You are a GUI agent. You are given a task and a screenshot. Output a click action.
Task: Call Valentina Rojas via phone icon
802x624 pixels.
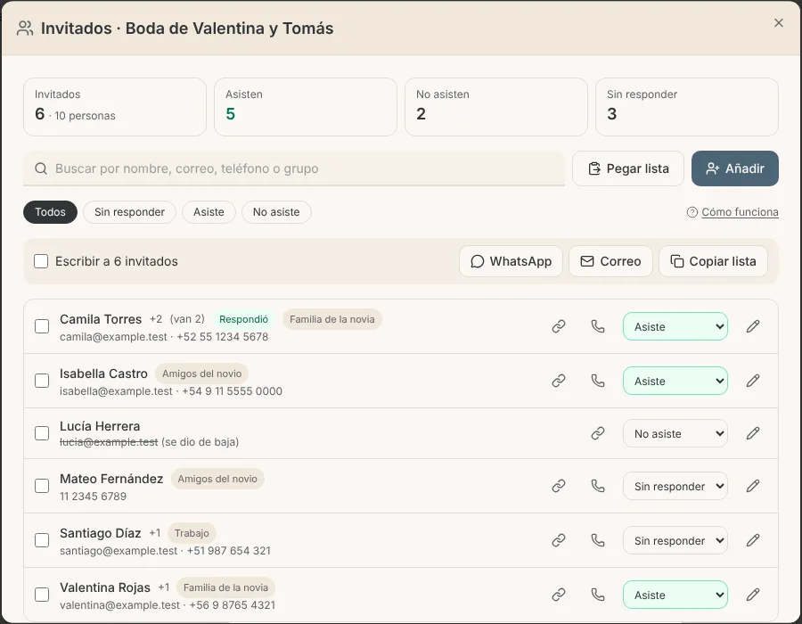click(x=598, y=595)
